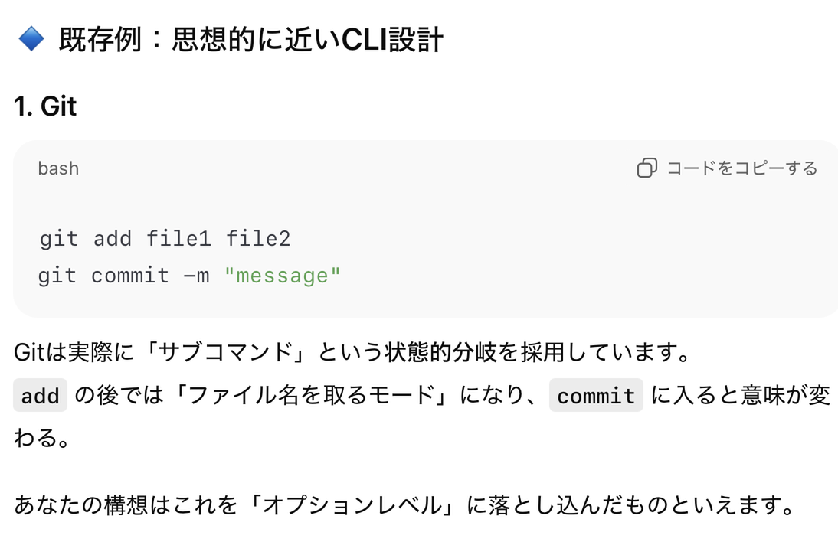Select the overlapping-squares copy symbol

647,167
